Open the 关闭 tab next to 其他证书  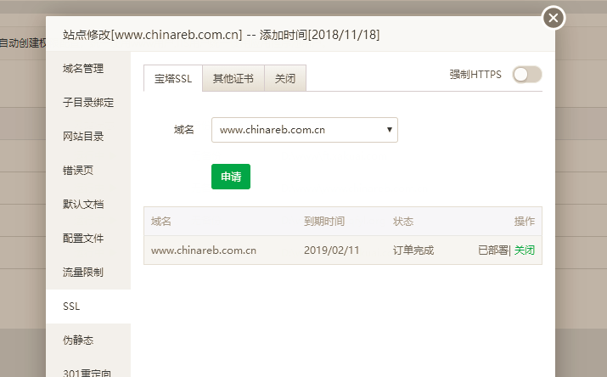[285, 79]
